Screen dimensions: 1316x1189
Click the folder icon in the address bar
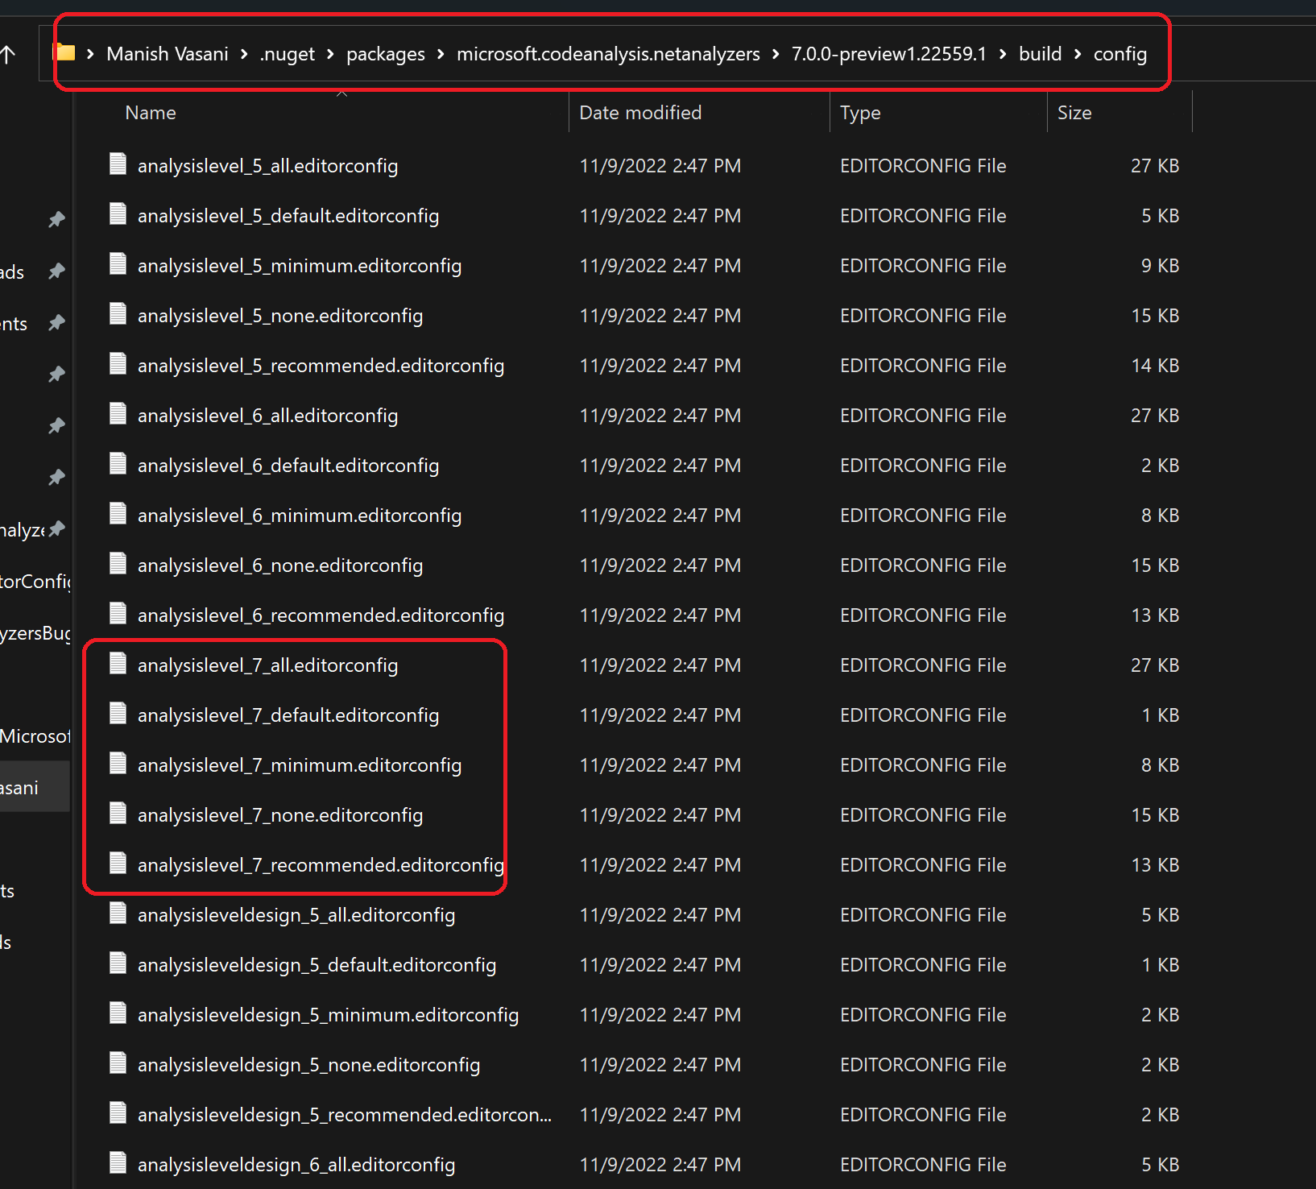pos(64,52)
